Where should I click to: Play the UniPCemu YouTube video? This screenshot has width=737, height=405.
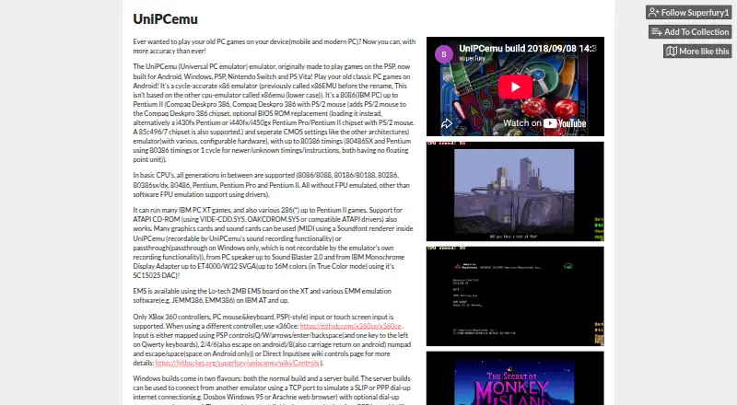(515, 87)
